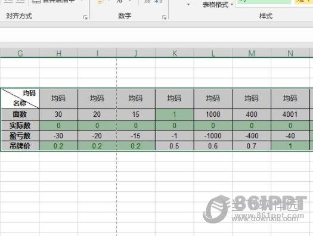Viewport: 313px width, 236px height.
Task: Expand the dropdown arrow left of 表格格式
Action: pyautogui.click(x=188, y=4)
